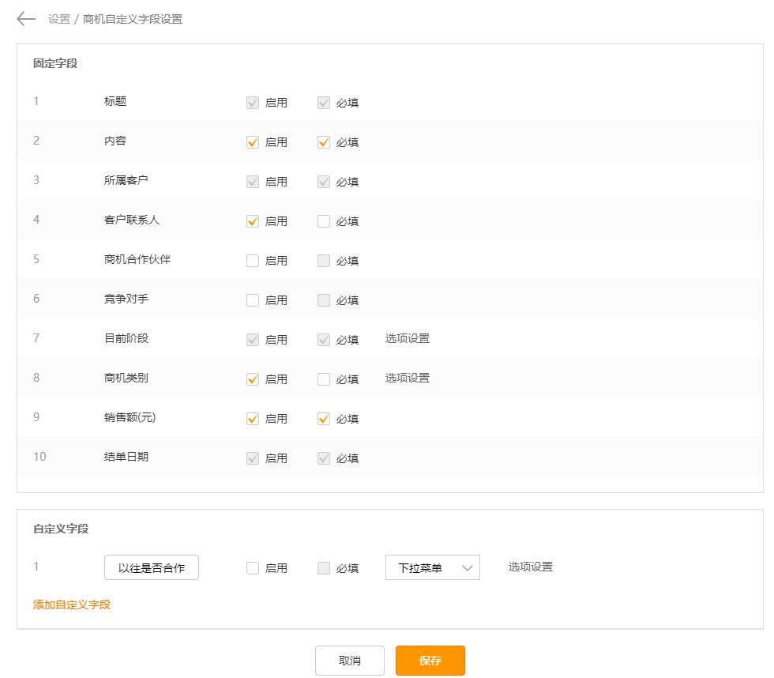Image resolution: width=774 pixels, height=678 pixels.
Task: Enable the 商机合作伙伴 field
Action: pos(253,261)
